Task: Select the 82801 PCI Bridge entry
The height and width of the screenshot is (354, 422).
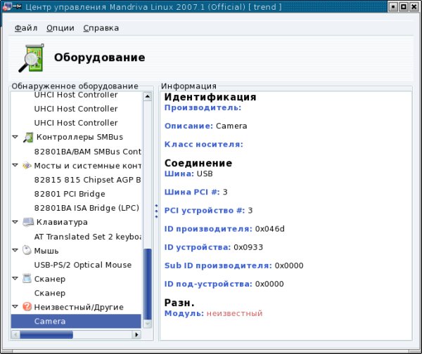Action: coord(70,194)
